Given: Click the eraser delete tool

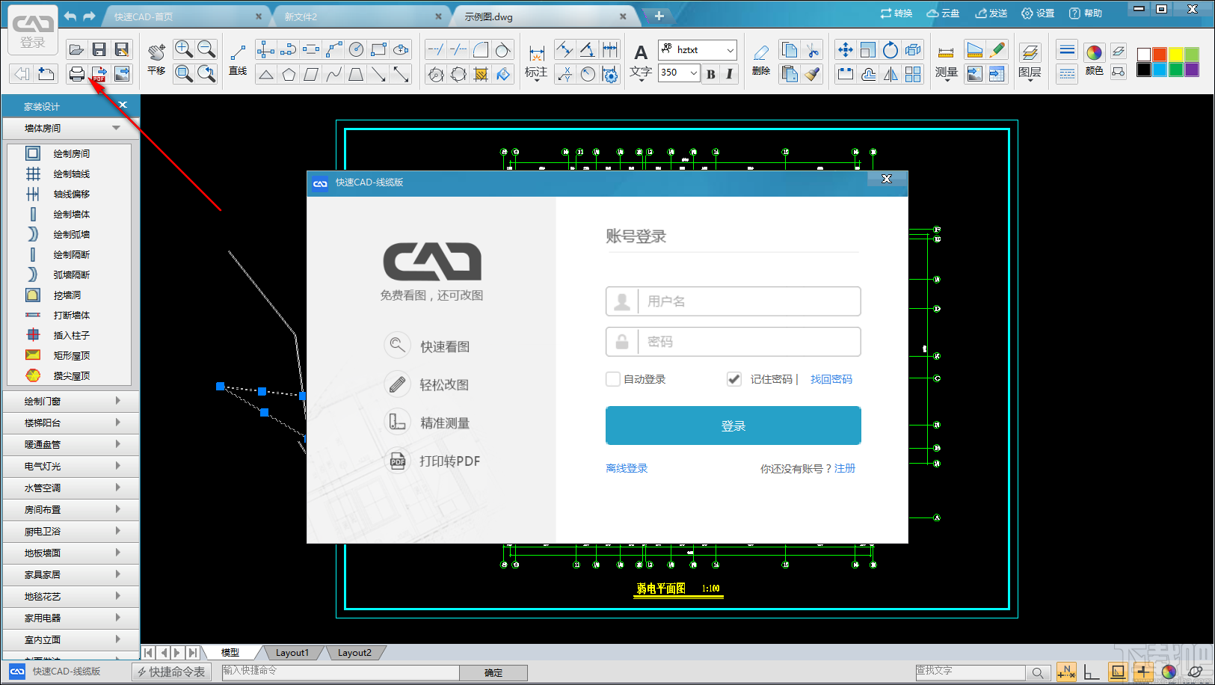Looking at the screenshot, I should tap(760, 52).
